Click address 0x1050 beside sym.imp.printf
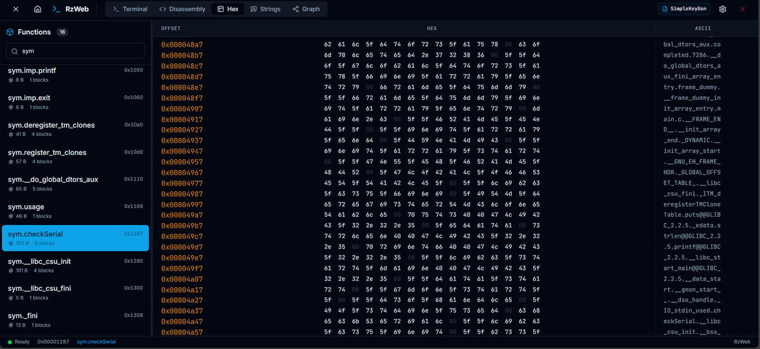 (134, 70)
